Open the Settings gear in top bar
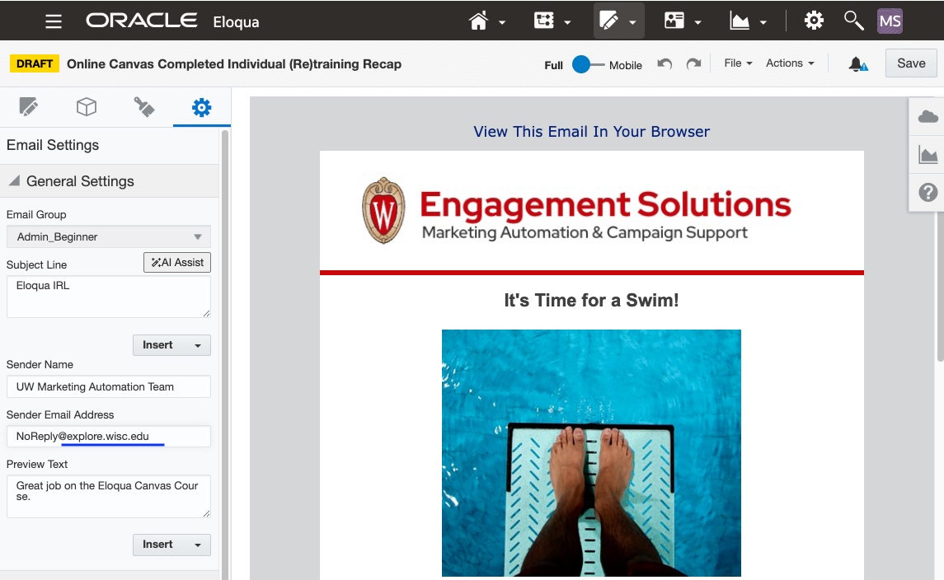 pos(814,21)
